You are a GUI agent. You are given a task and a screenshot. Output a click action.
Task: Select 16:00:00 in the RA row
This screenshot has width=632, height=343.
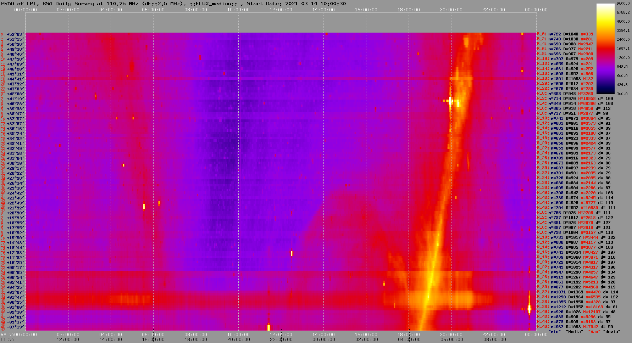(x=366, y=334)
